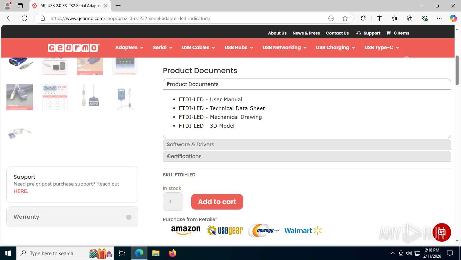Image resolution: width=461 pixels, height=260 pixels.
Task: Open the notification center icon
Action: (450, 253)
